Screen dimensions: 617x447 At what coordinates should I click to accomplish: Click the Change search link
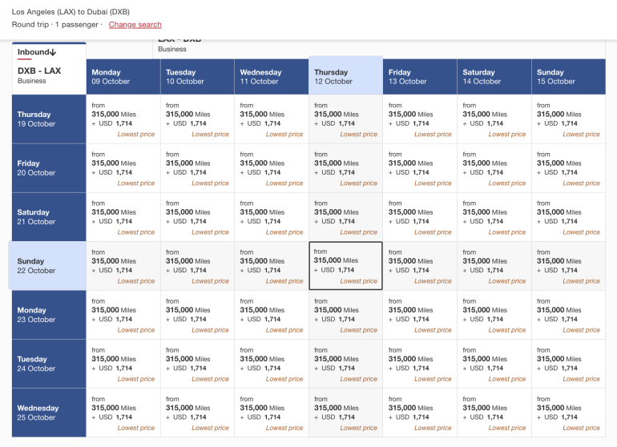tap(135, 25)
